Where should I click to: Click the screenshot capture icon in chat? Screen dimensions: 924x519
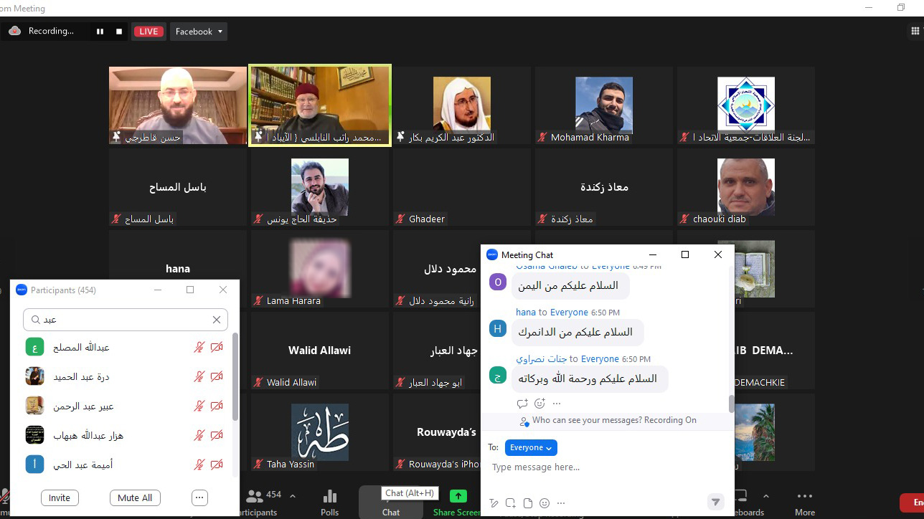click(511, 503)
